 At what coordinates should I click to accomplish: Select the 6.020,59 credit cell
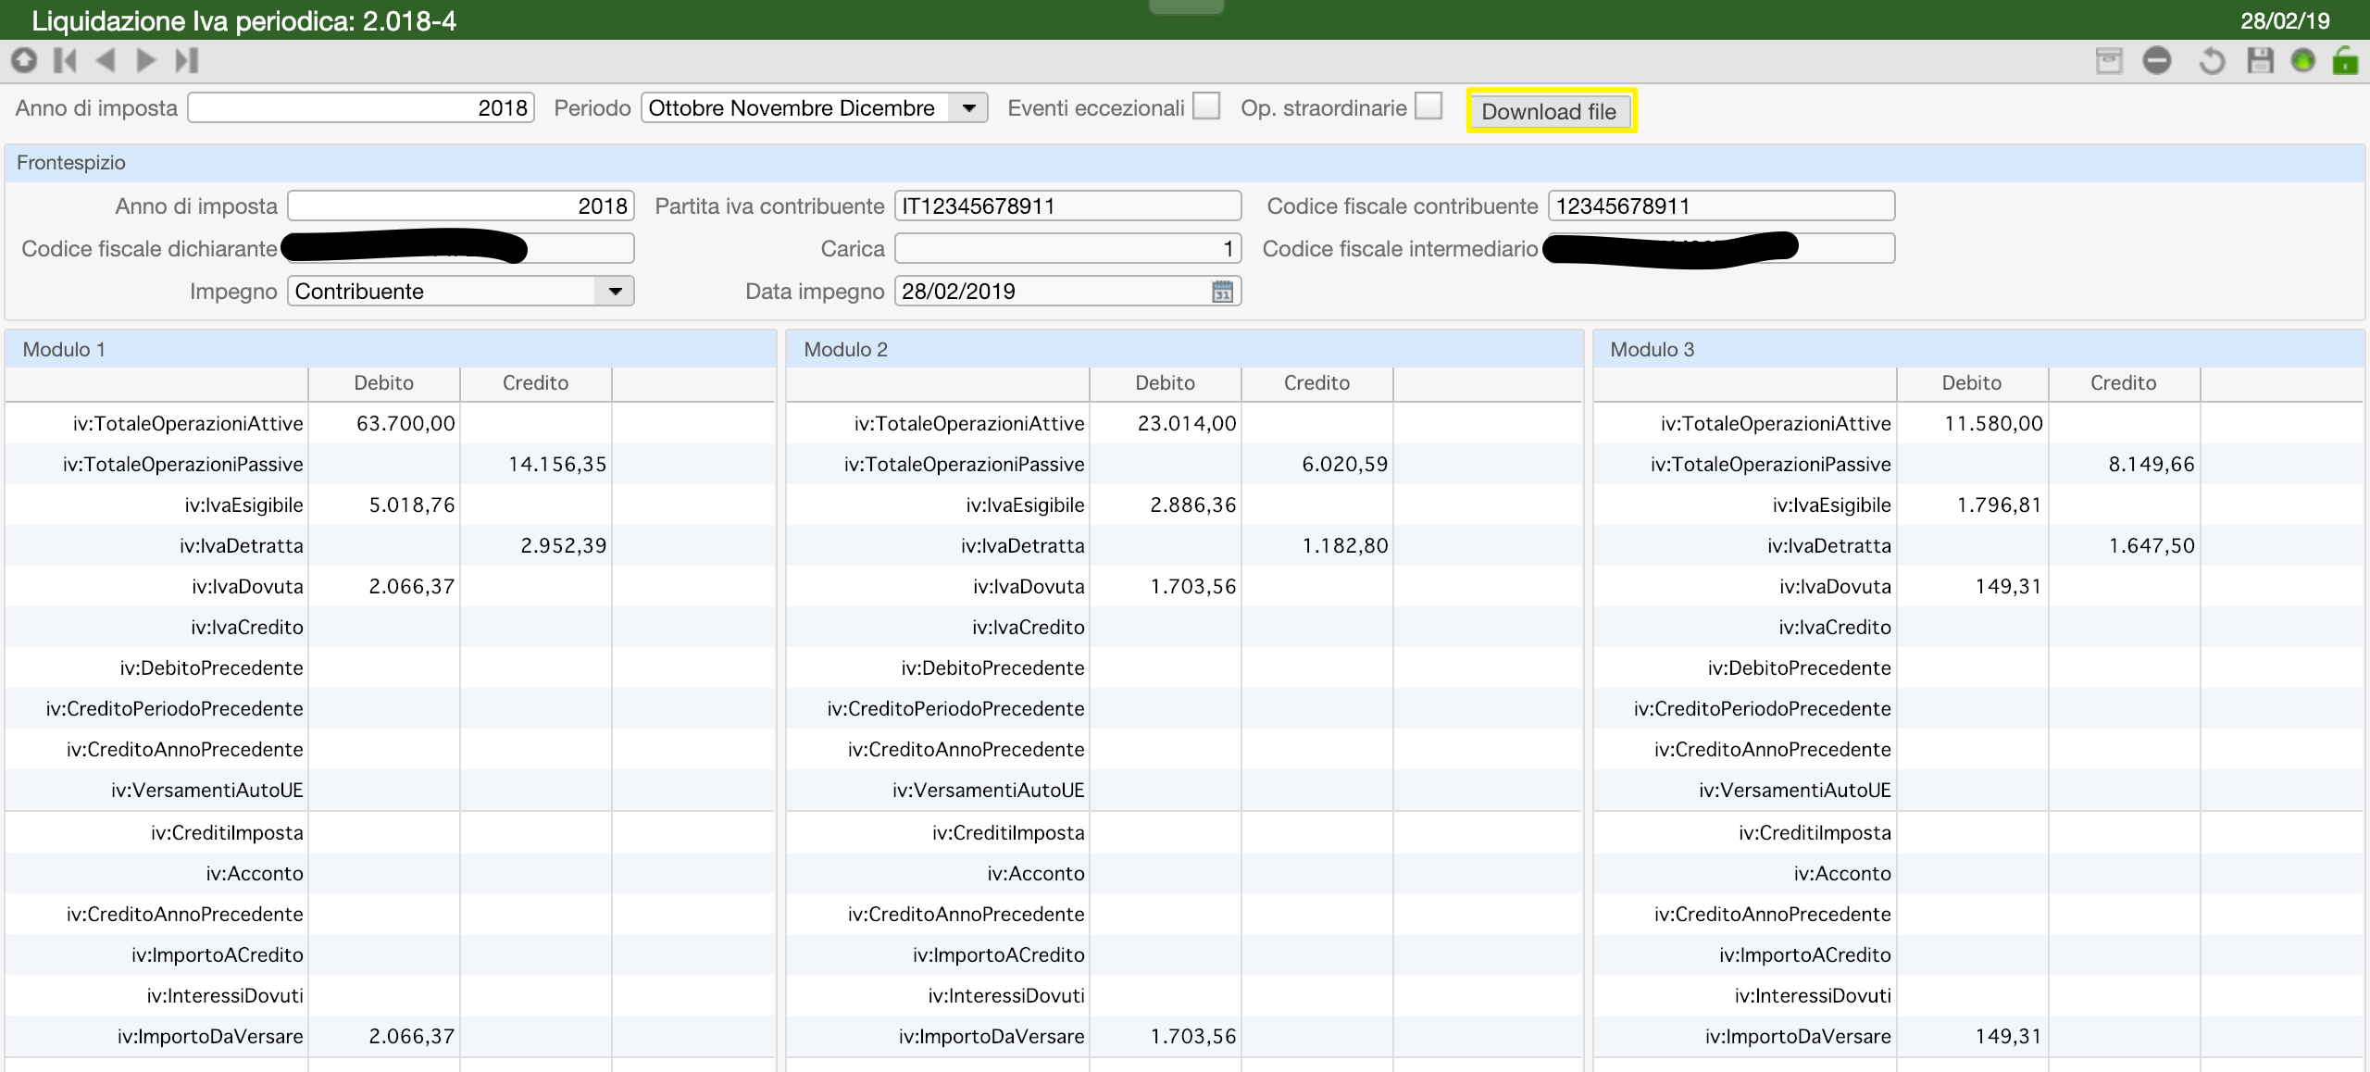point(1317,464)
